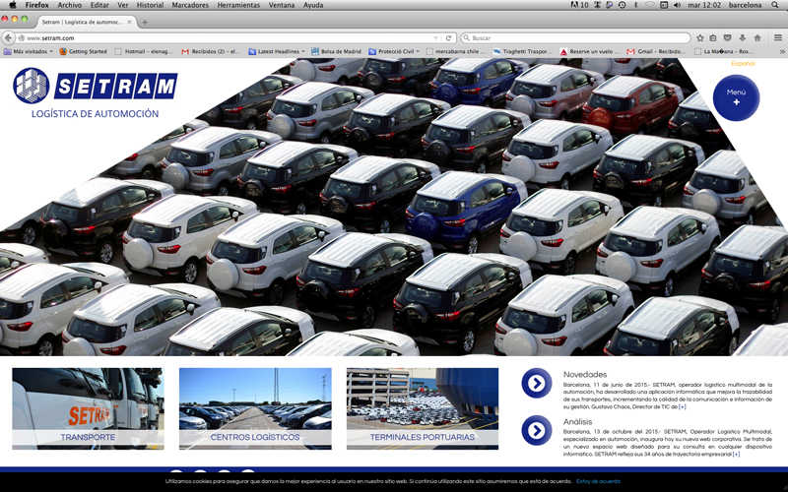
Task: Click the www.setram.com address bar
Action: (227, 38)
